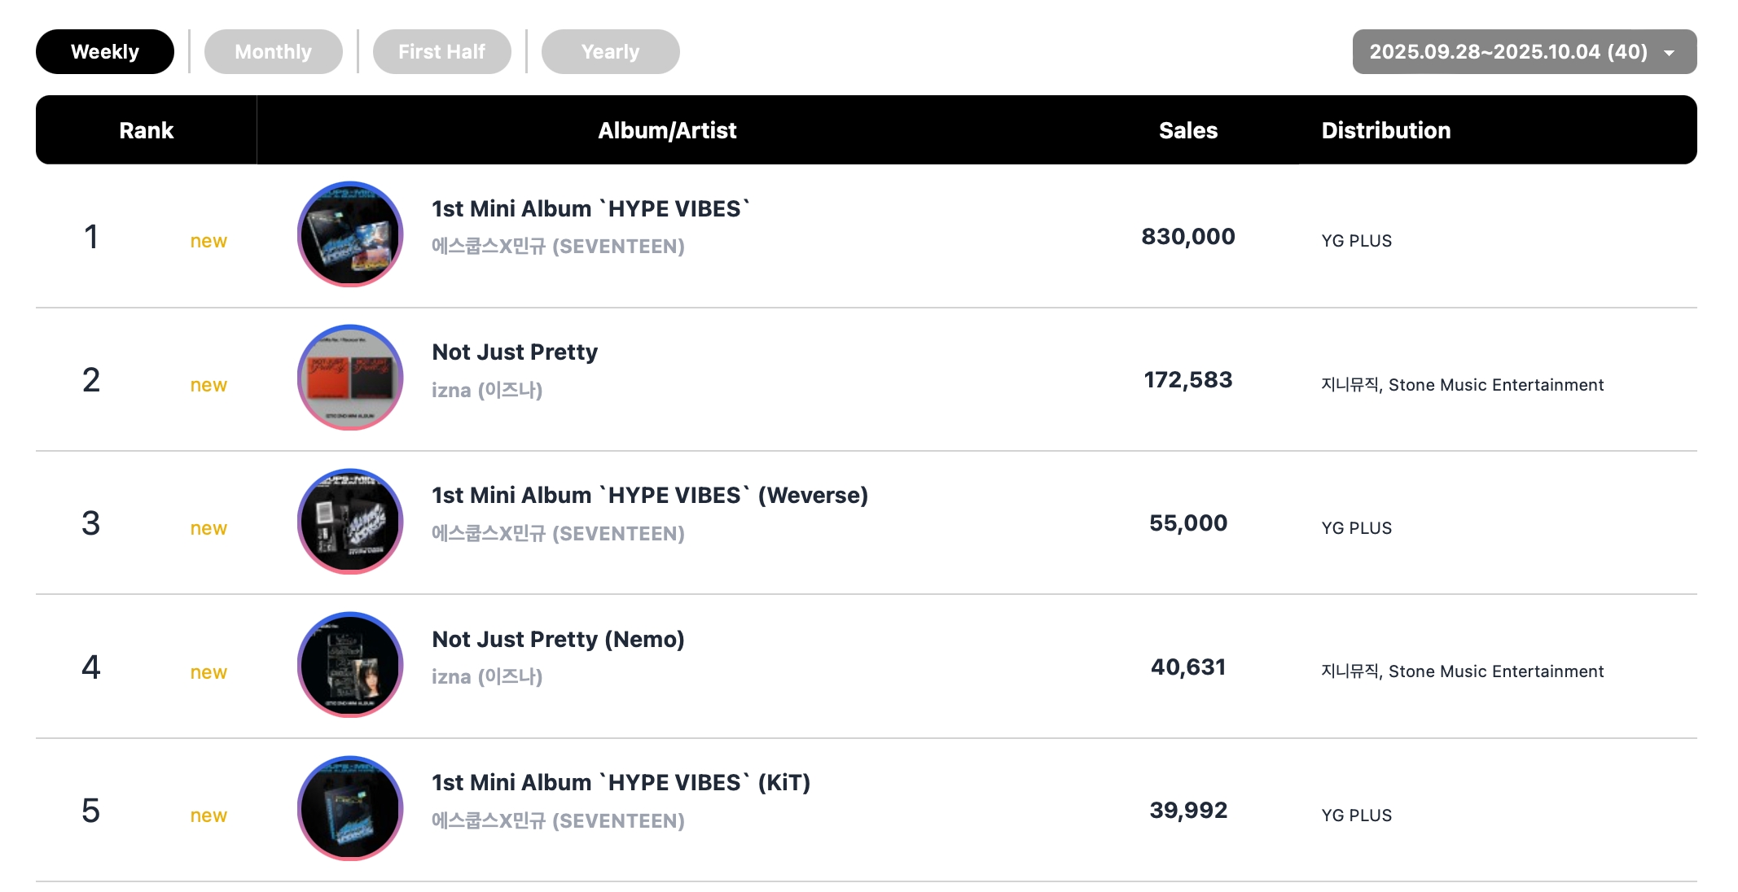Open the Not Just Pretty title link

(515, 352)
